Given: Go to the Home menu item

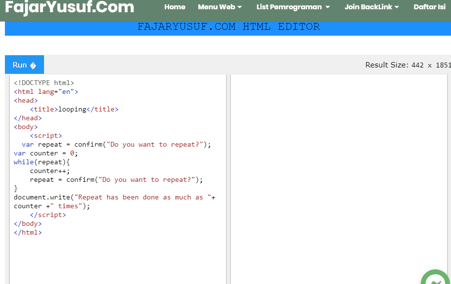Looking at the screenshot, I should click(x=175, y=7).
